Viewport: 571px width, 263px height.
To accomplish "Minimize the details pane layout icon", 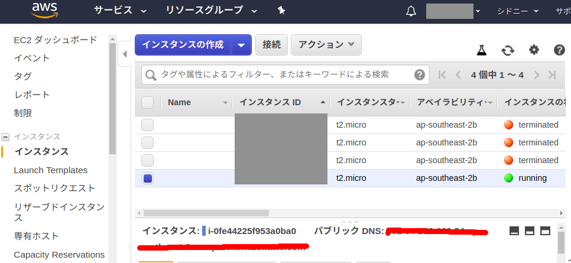I will 514,230.
